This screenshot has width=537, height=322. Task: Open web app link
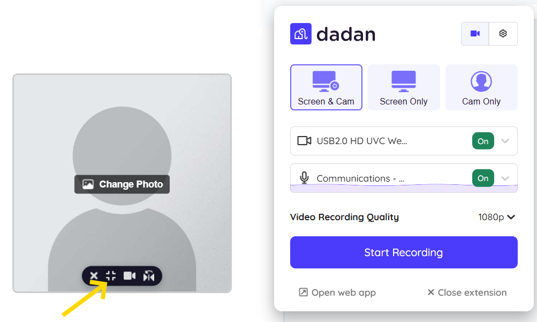[337, 293]
